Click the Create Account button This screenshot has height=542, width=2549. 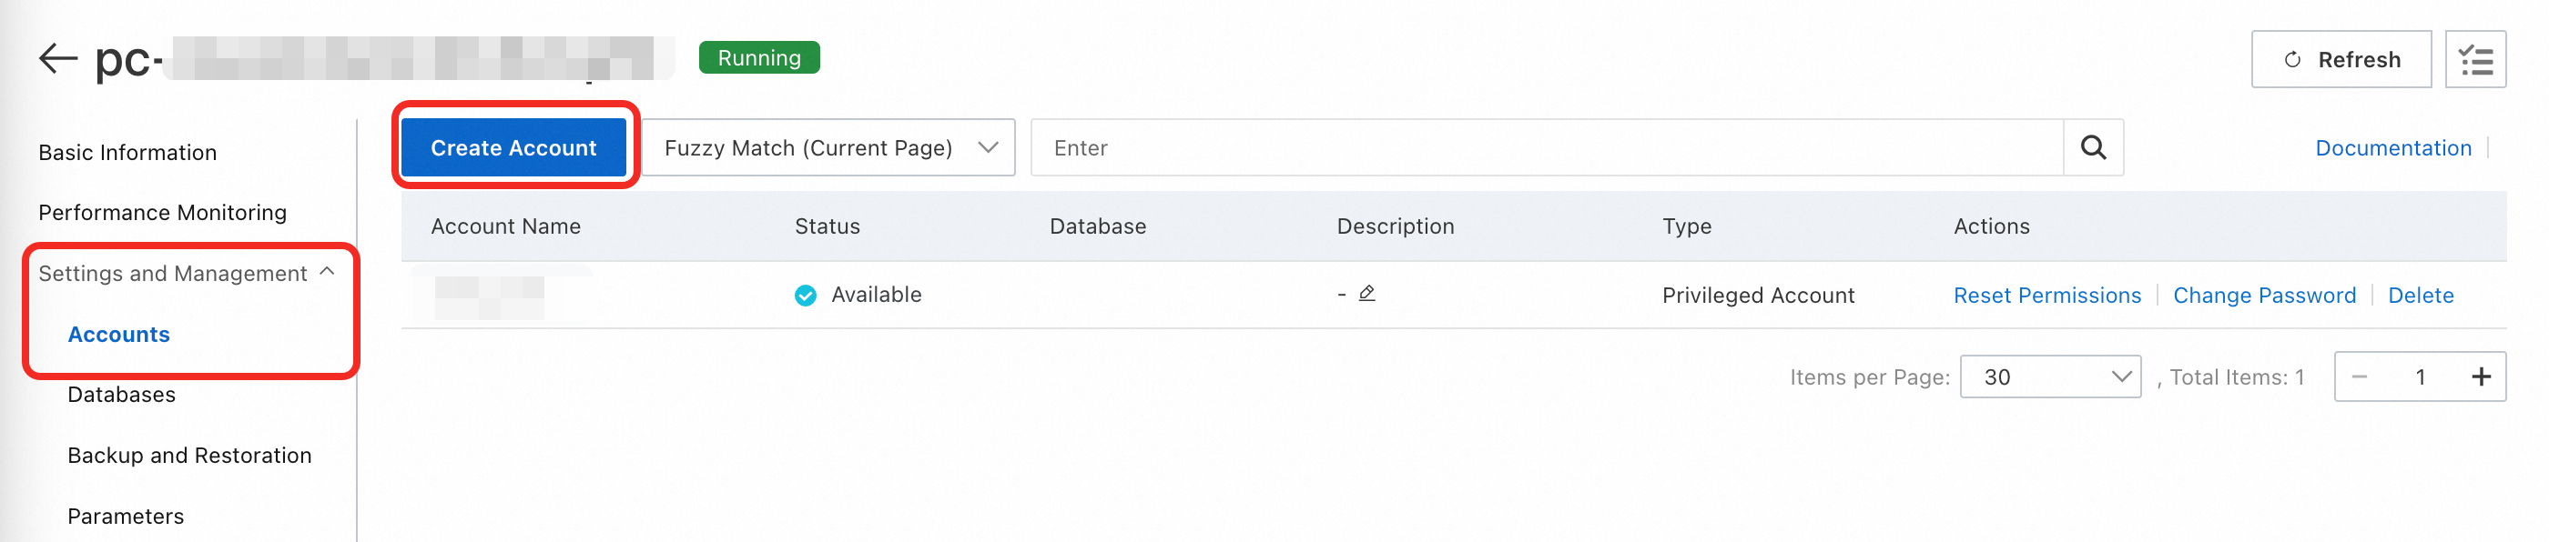(x=513, y=147)
